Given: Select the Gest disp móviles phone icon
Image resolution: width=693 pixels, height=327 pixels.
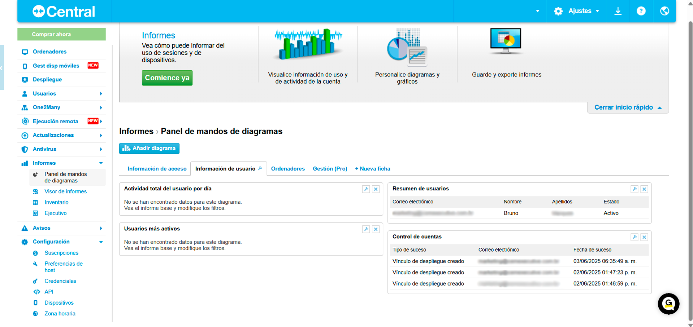Looking at the screenshot, I should [x=25, y=66].
